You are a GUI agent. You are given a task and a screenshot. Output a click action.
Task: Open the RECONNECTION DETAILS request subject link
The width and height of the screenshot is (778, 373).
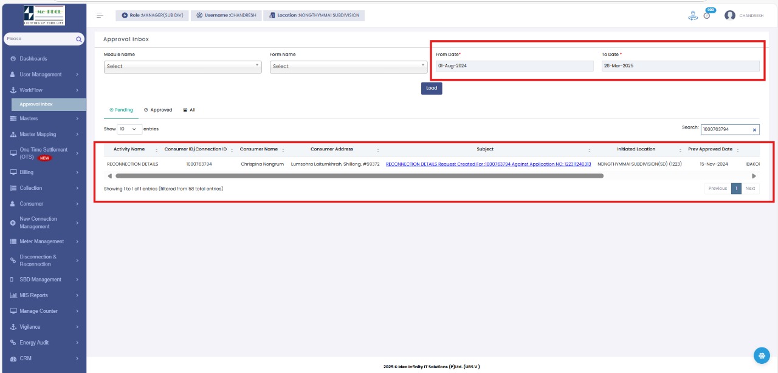pos(489,164)
